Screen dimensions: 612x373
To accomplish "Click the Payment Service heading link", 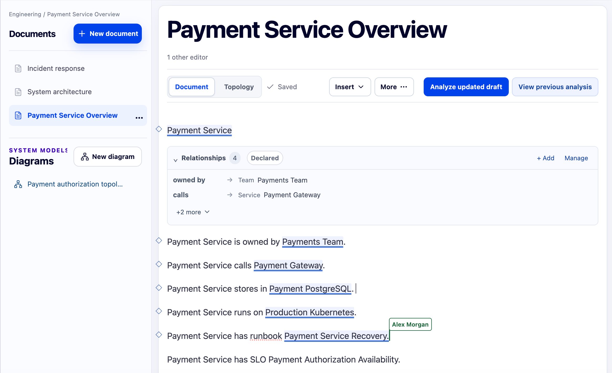I will pyautogui.click(x=199, y=130).
